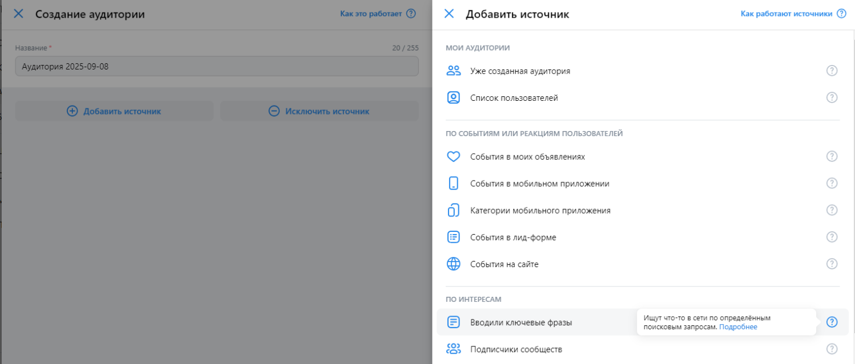
Task: Select Уже созданная аудитория source
Action: coord(520,71)
